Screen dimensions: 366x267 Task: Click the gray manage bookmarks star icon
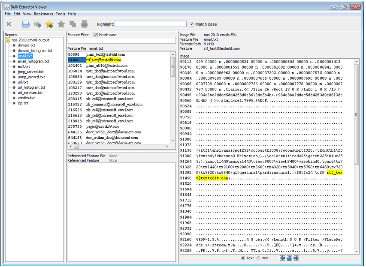[x=61, y=24]
